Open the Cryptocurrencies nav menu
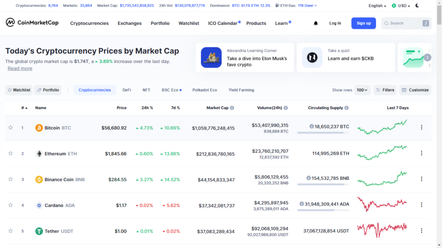This screenshot has width=442, height=248. 89,23
